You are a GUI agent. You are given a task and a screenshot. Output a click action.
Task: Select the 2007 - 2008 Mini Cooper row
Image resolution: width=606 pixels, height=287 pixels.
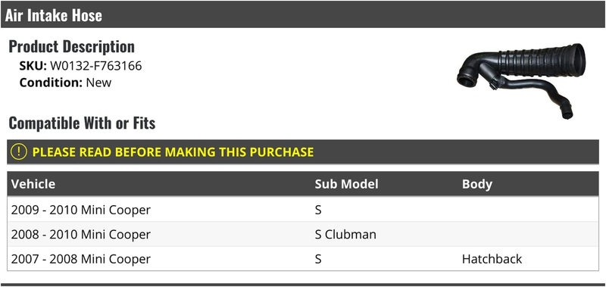coord(302,258)
